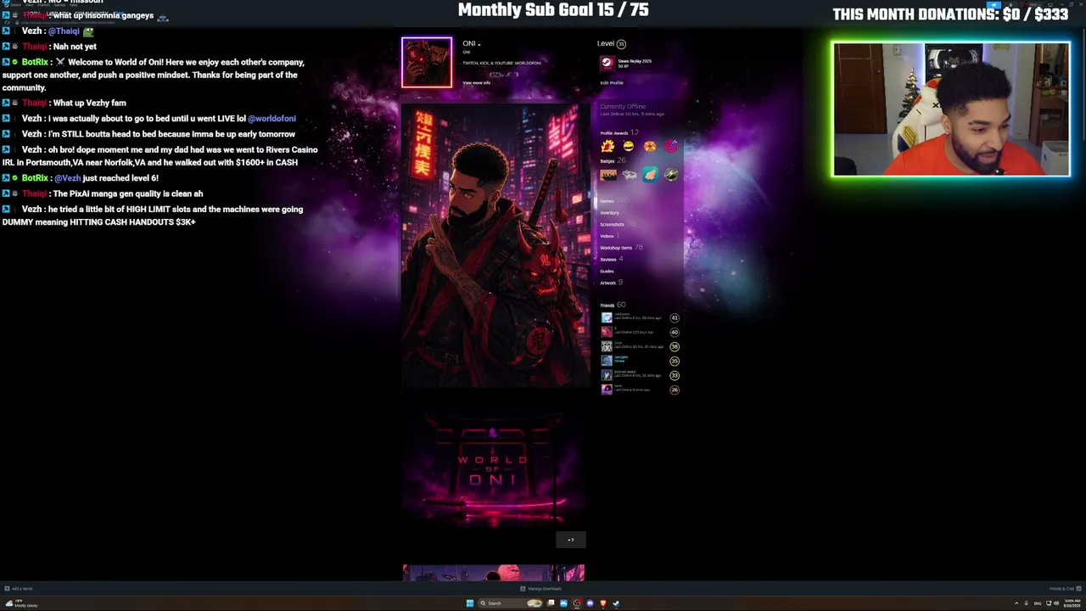Image resolution: width=1086 pixels, height=611 pixels.
Task: Click the taskbar Search box
Action: 511,603
